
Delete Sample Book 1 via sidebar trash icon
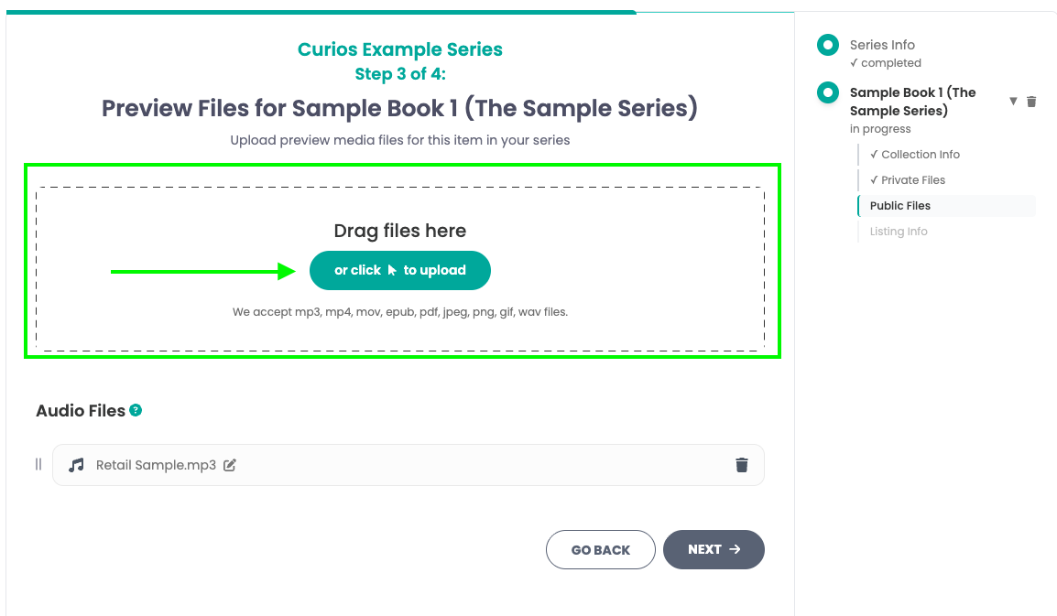pyautogui.click(x=1031, y=102)
